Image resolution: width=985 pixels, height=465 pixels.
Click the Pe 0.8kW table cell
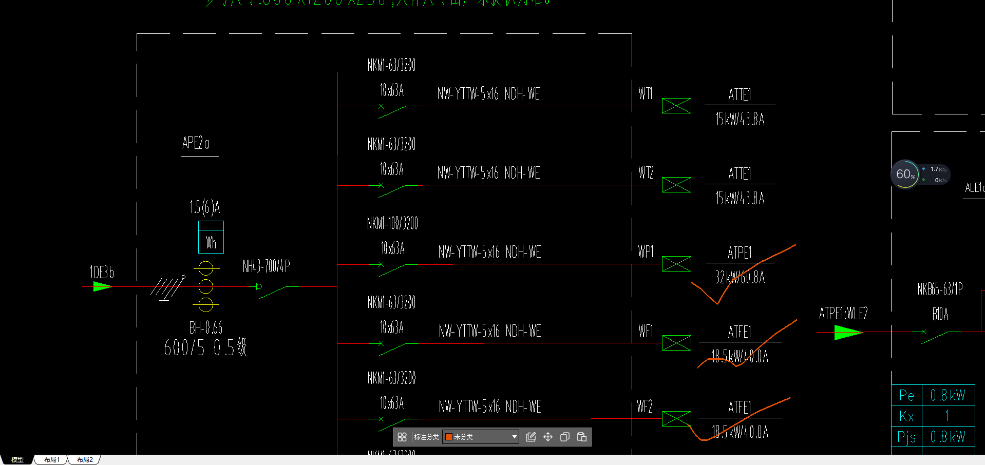[948, 395]
